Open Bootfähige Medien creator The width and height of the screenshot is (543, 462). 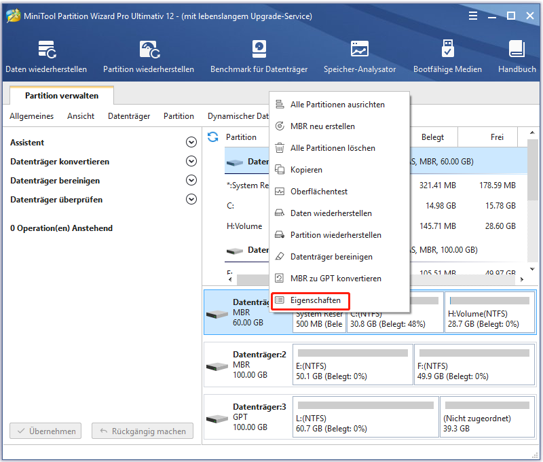point(447,56)
